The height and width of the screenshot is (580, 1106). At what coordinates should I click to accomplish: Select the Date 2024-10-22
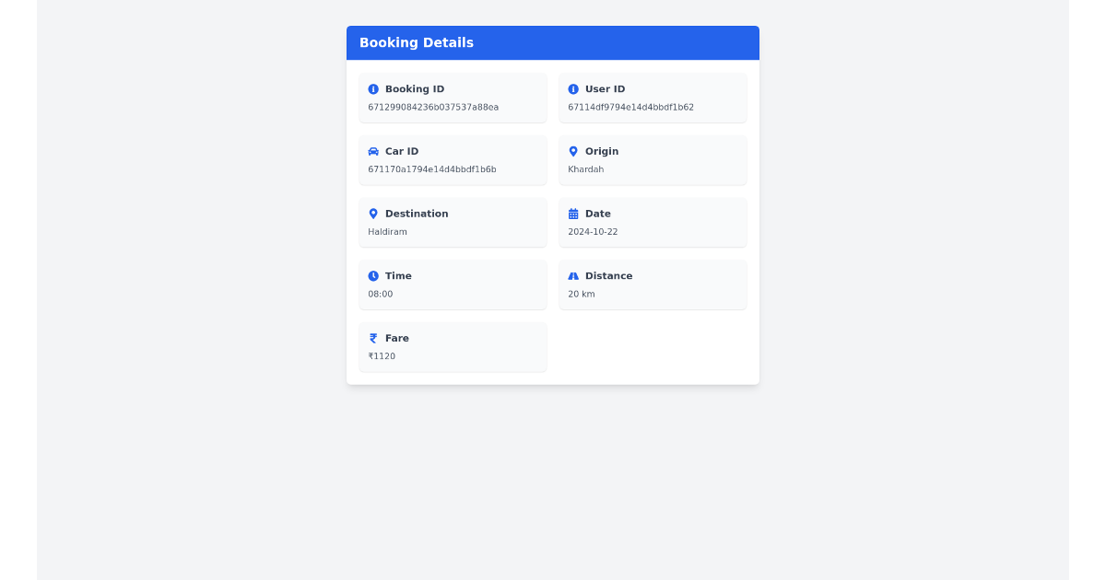(x=593, y=231)
